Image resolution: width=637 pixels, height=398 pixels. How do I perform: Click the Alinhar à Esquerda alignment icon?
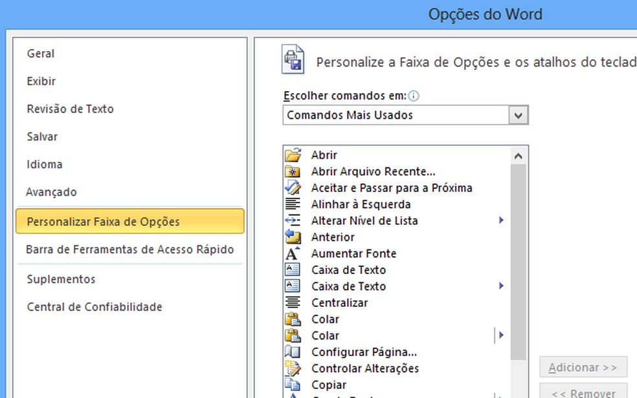tap(293, 204)
